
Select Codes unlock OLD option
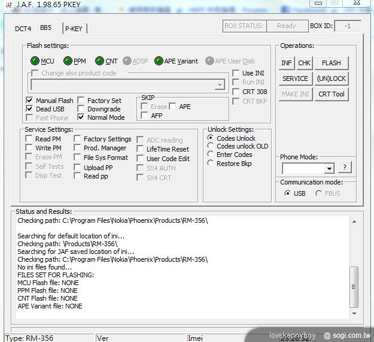210,146
